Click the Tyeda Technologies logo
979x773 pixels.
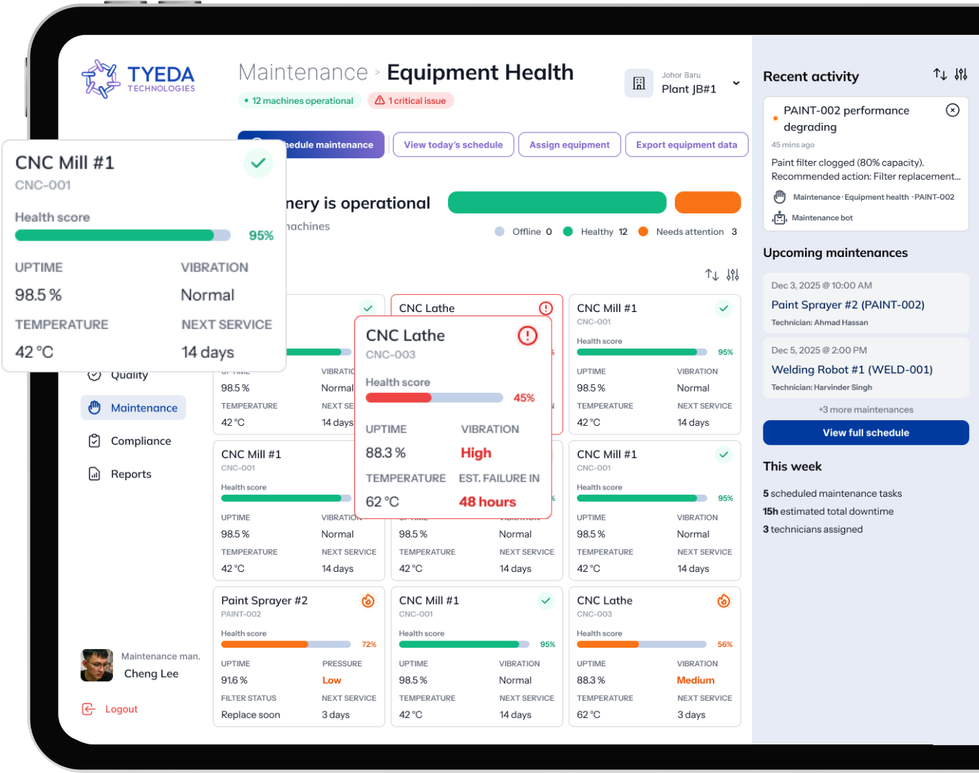click(x=138, y=79)
